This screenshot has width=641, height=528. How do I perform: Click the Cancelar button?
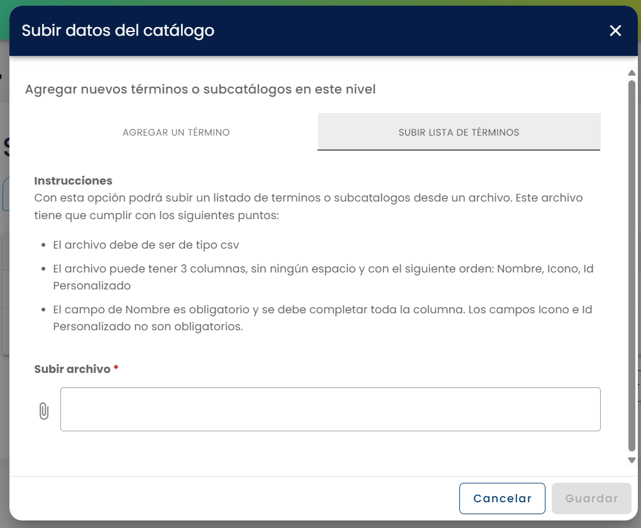(502, 498)
